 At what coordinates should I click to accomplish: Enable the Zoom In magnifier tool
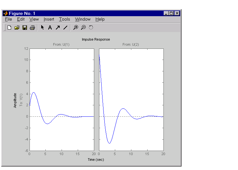[x=76, y=28]
